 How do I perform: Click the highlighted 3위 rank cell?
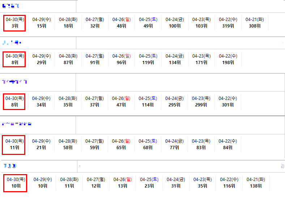coord(15,23)
